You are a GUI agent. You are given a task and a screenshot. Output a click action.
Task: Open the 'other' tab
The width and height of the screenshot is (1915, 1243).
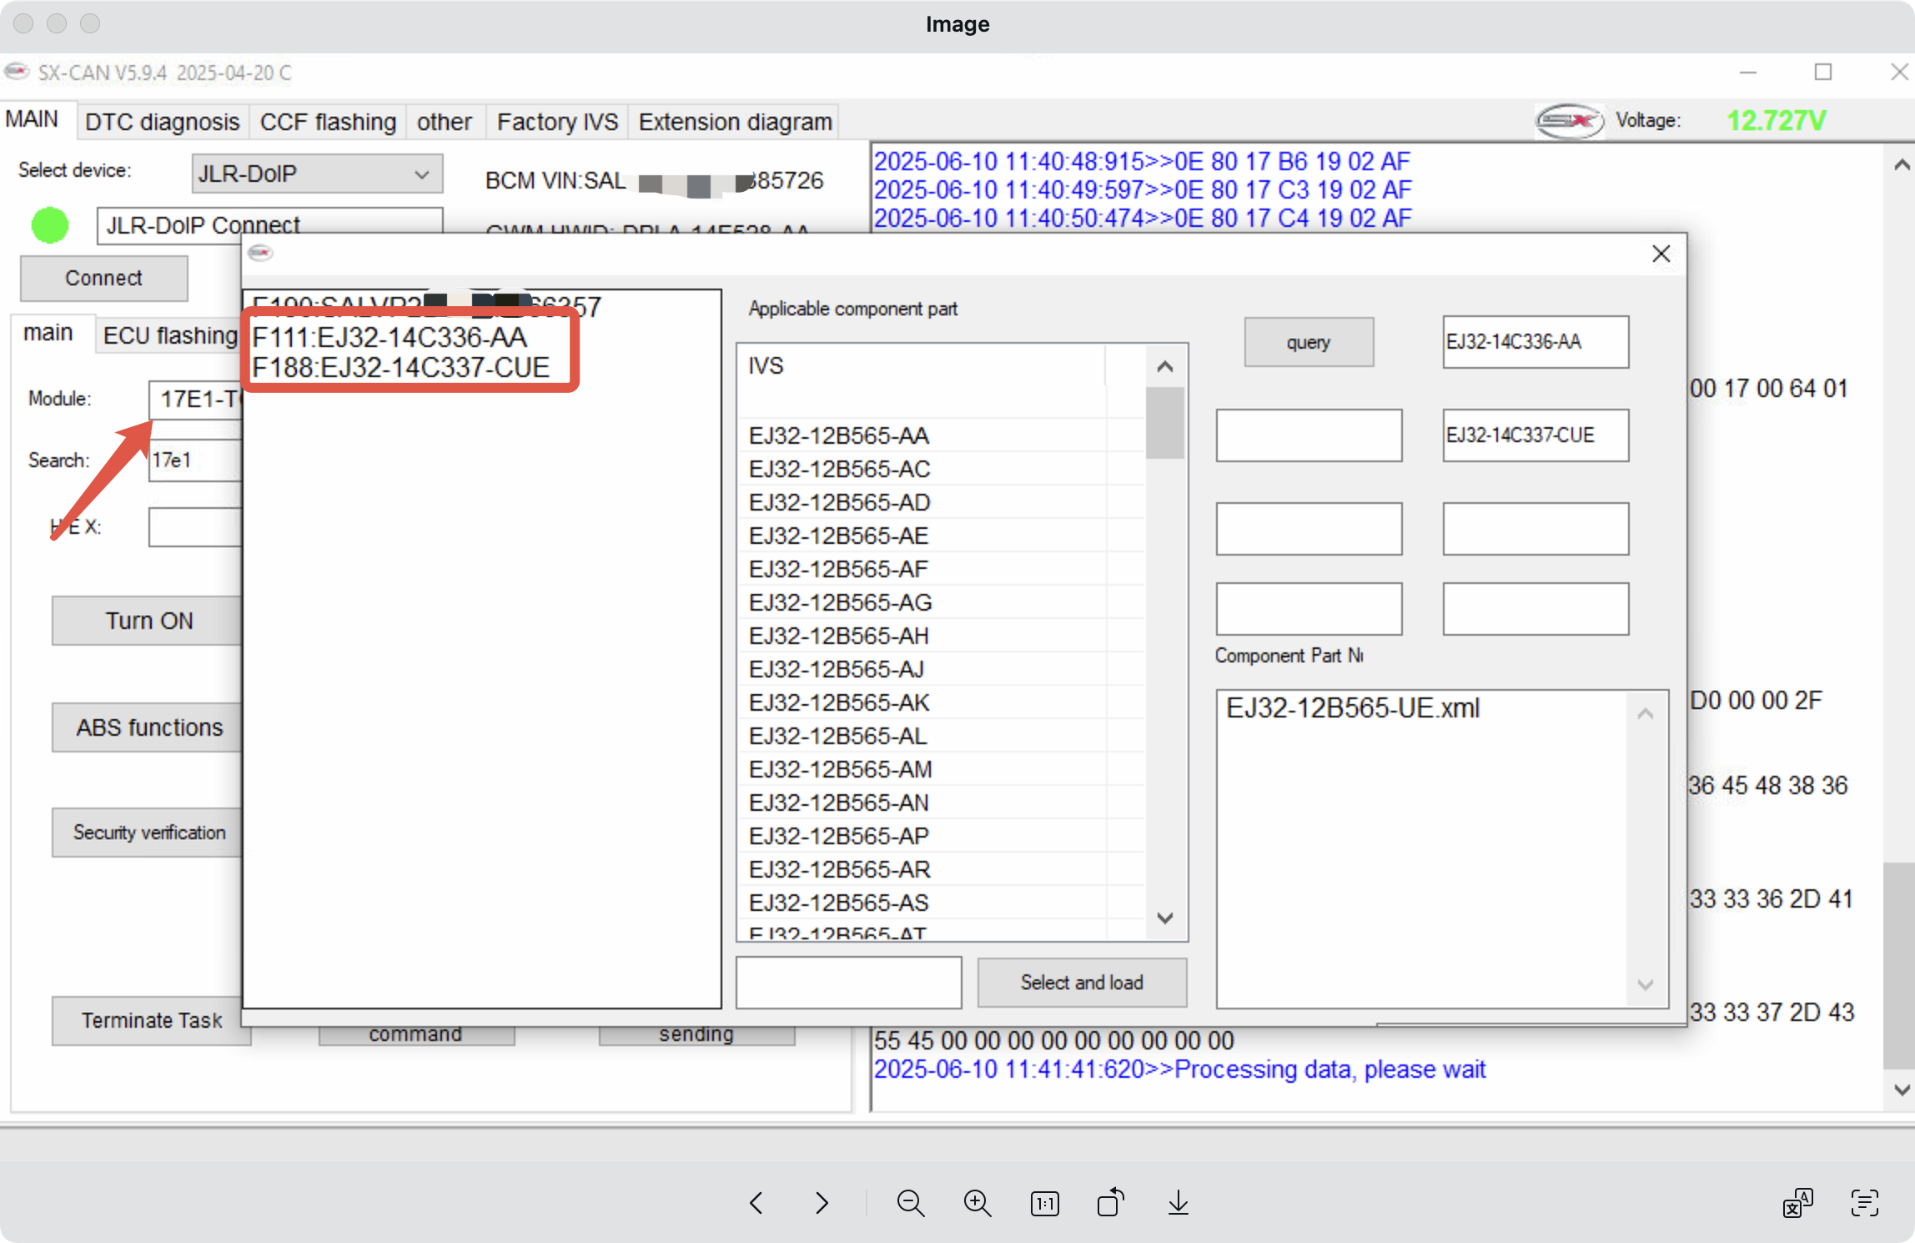[x=445, y=122]
